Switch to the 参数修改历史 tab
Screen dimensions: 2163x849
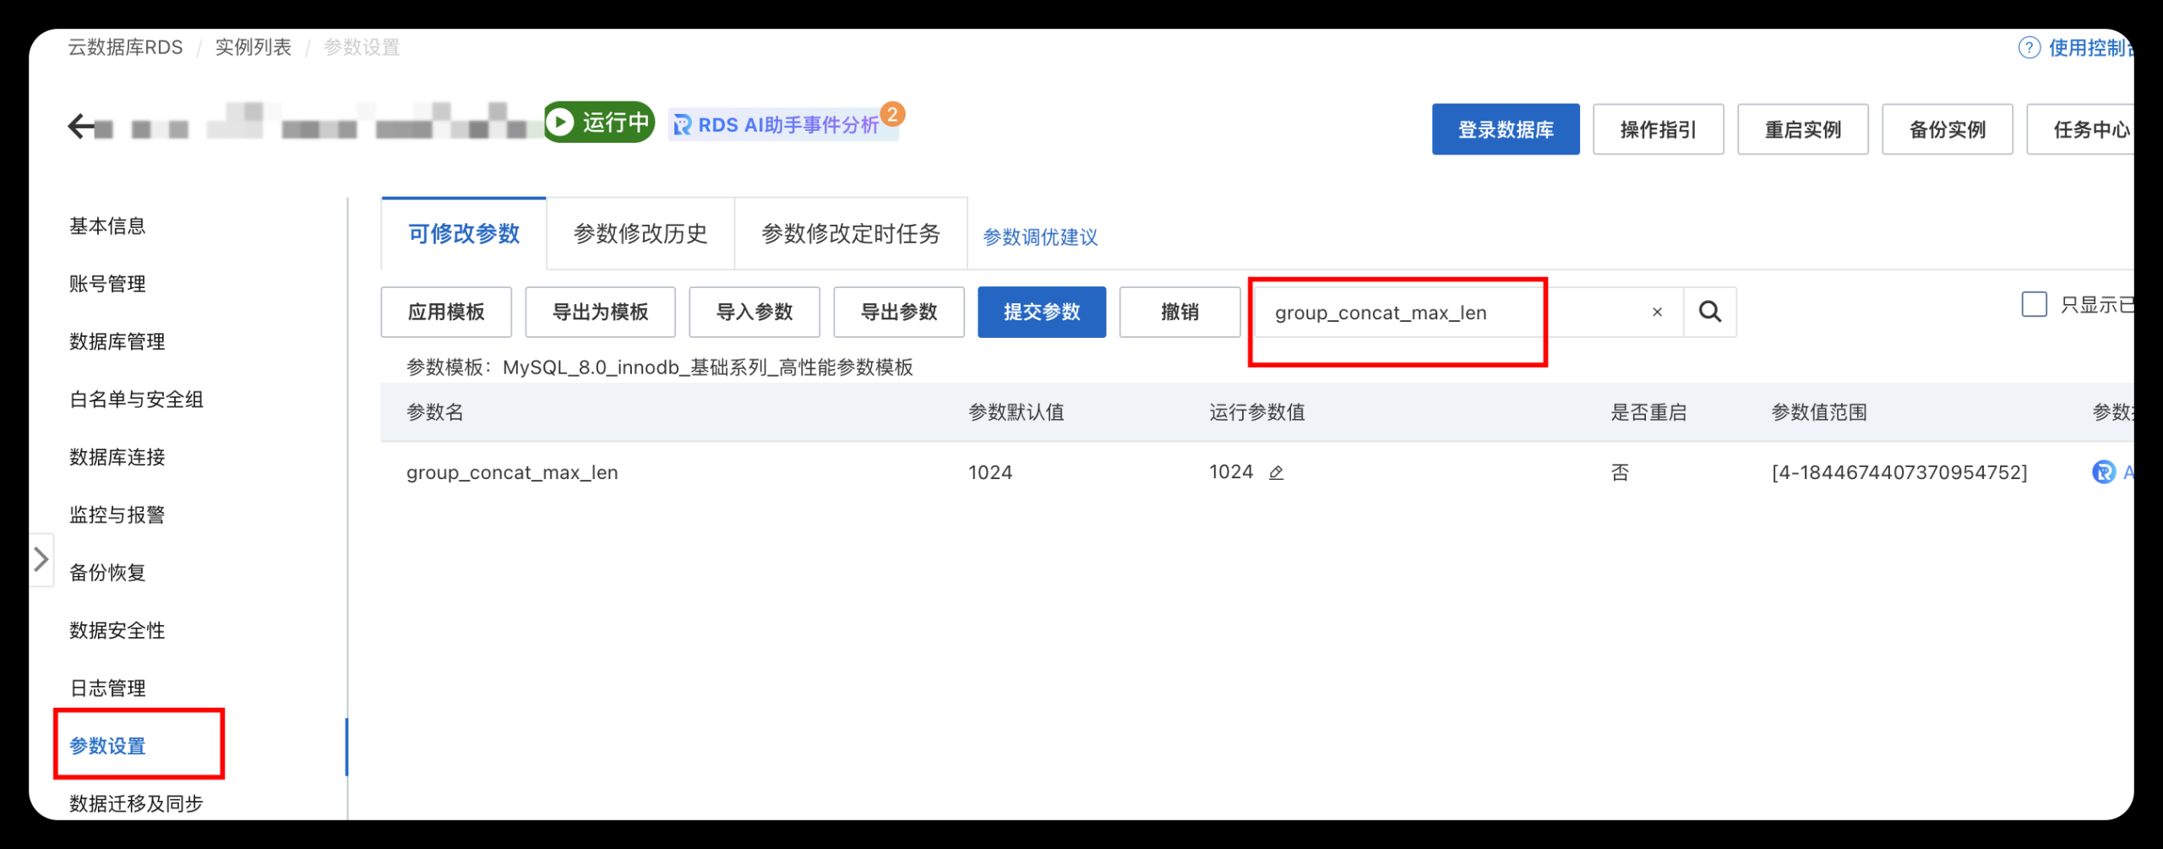[640, 235]
